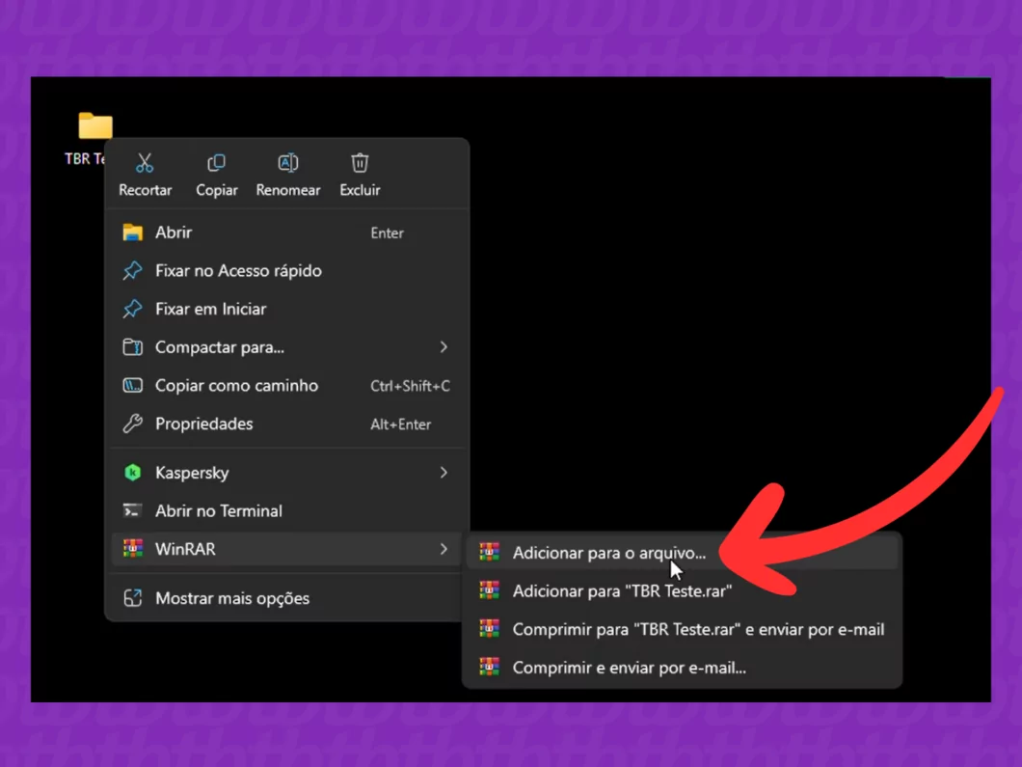
Task: Click the folder icon beside Abrir
Action: pyautogui.click(x=133, y=233)
